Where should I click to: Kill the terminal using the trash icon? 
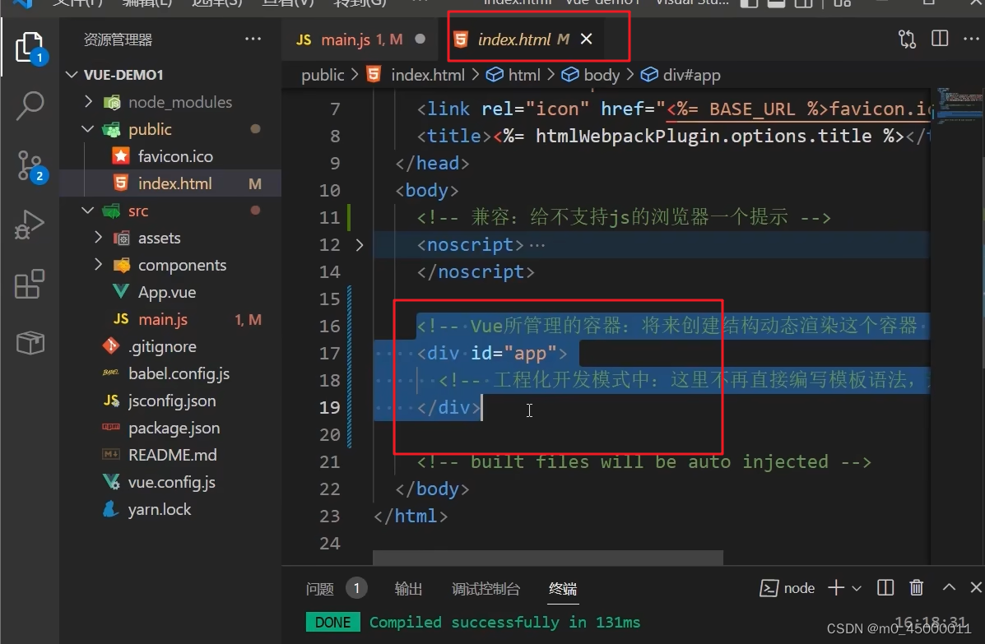pos(917,587)
